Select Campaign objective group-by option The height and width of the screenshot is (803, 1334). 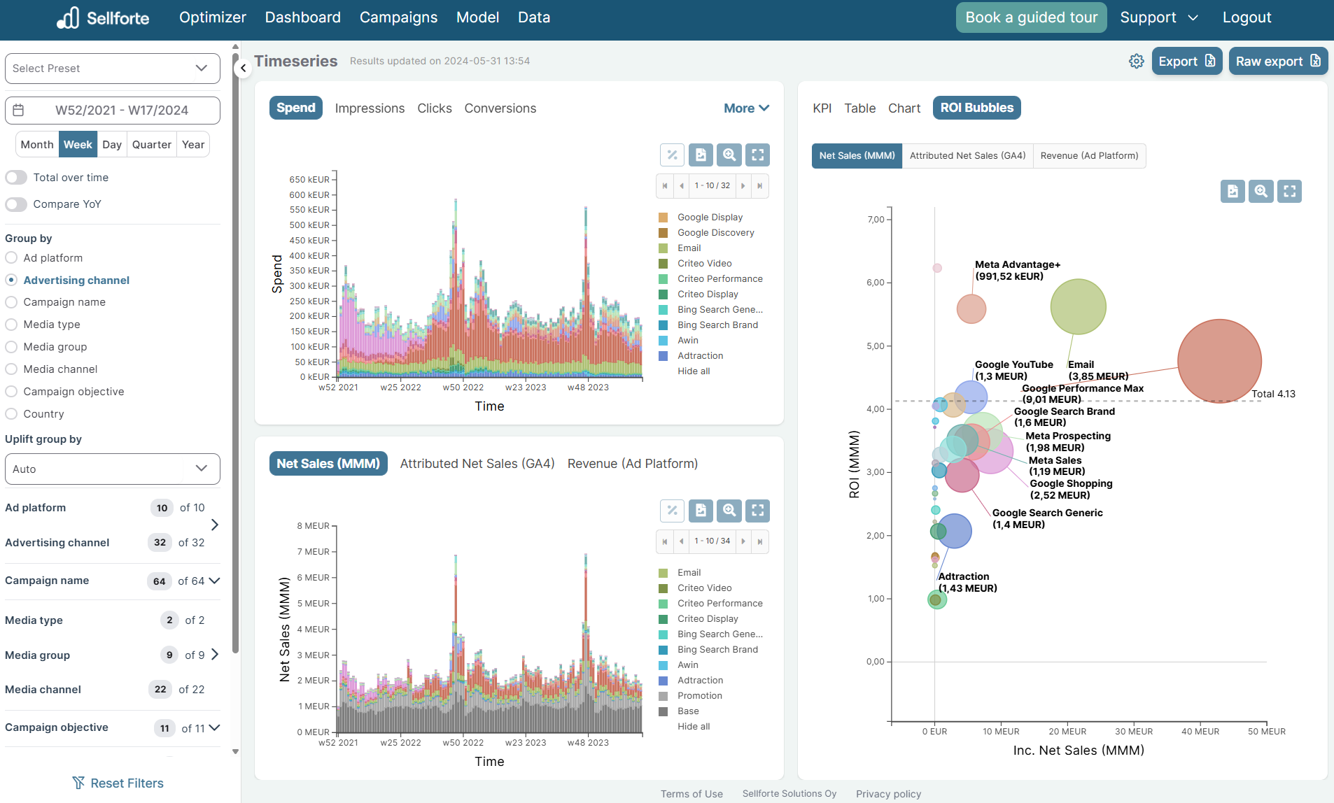[11, 392]
